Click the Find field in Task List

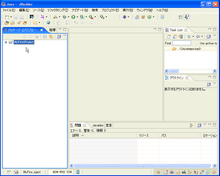coord(181,43)
